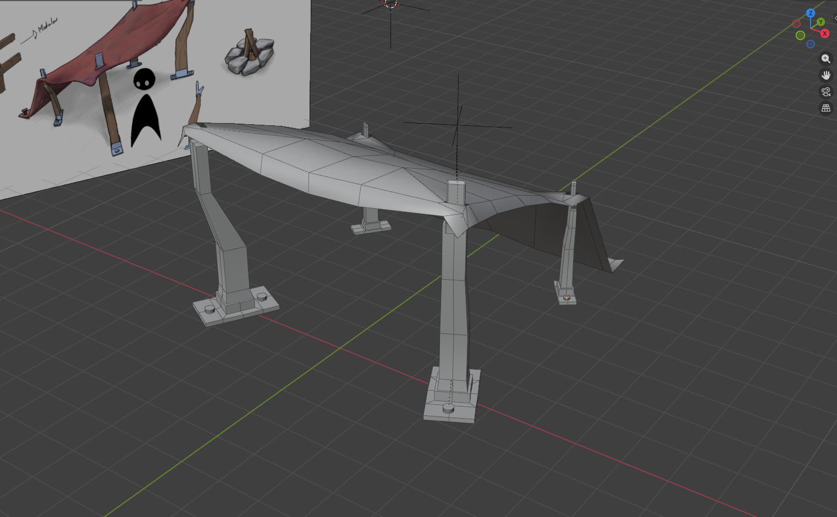The height and width of the screenshot is (517, 837).
Task: Switch perspective/orthographic with the grid icon
Action: point(825,108)
